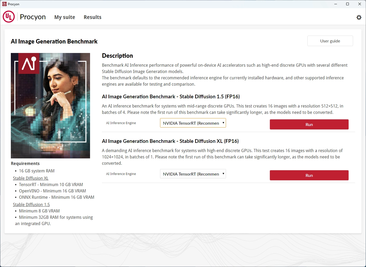The height and width of the screenshot is (267, 366).
Task: Click the AI Image Generation Benchmark page title
Action: (54, 41)
